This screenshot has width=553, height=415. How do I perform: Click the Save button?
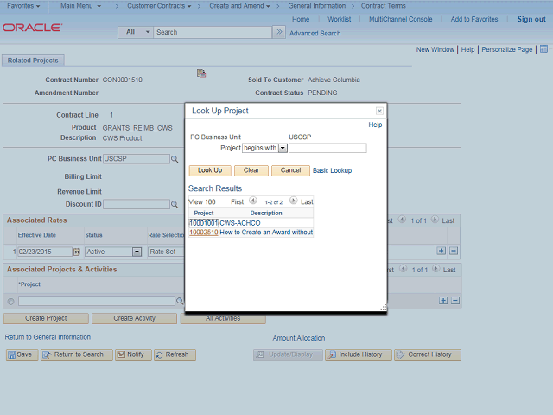pyautogui.click(x=22, y=354)
